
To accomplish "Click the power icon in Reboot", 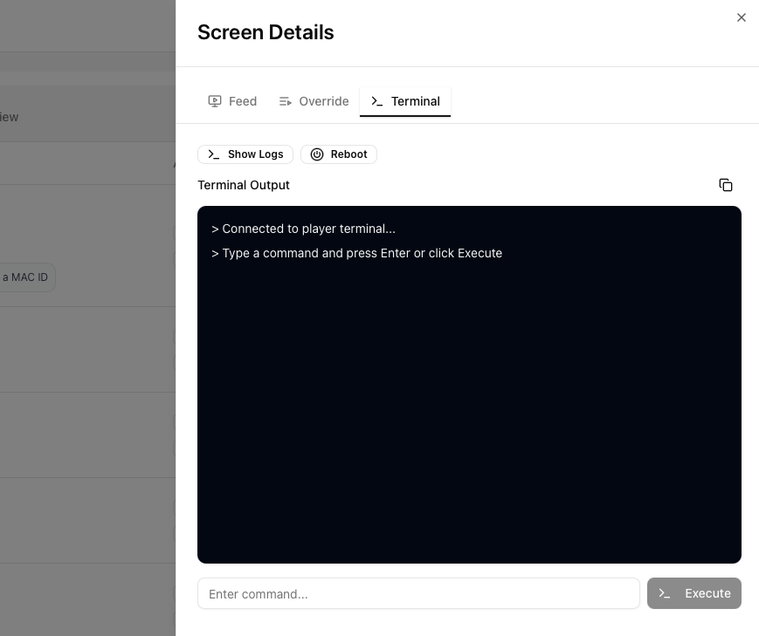I will (x=317, y=154).
